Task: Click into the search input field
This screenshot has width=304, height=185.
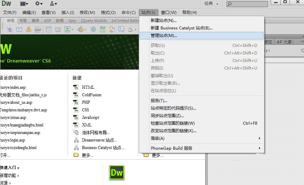Action: coord(251,4)
